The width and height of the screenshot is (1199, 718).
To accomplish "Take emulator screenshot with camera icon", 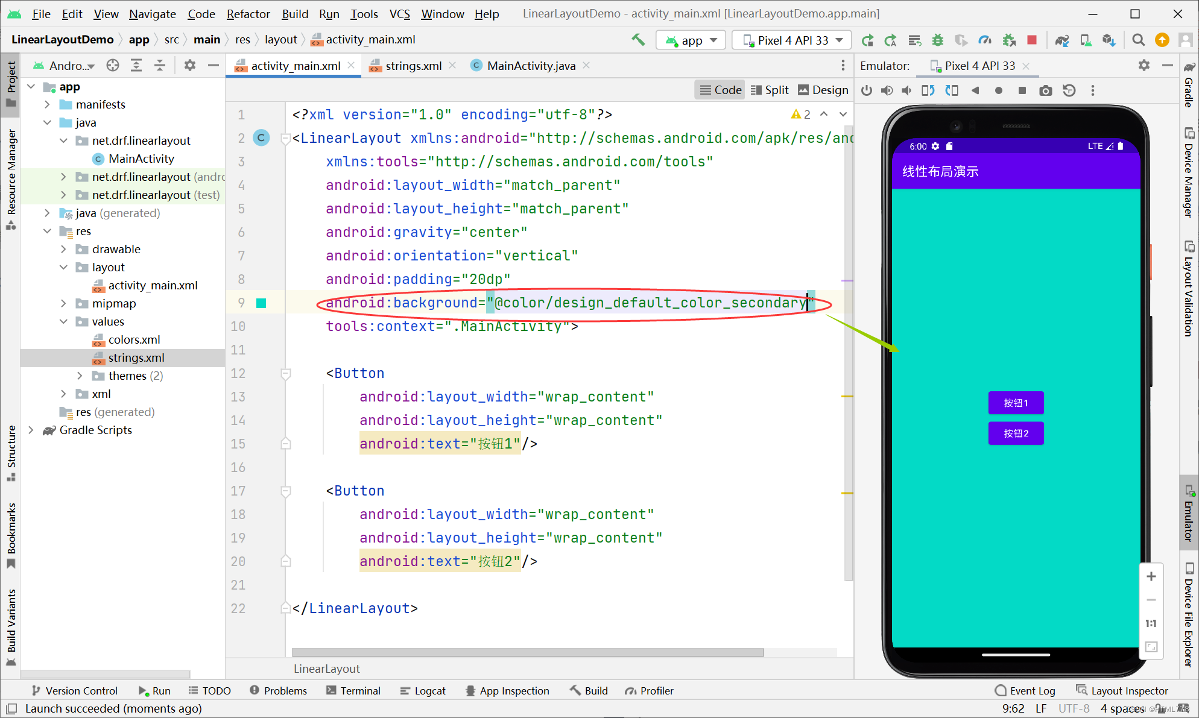I will pos(1046,90).
